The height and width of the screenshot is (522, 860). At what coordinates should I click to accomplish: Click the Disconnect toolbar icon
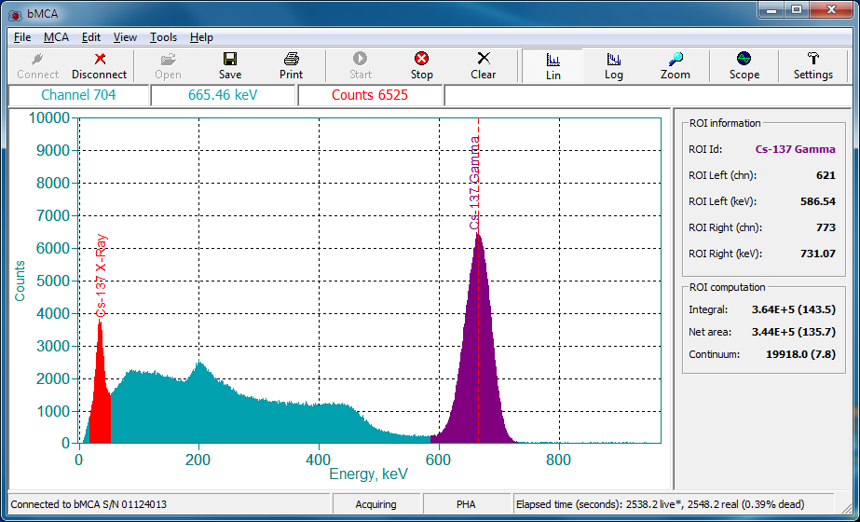99,65
